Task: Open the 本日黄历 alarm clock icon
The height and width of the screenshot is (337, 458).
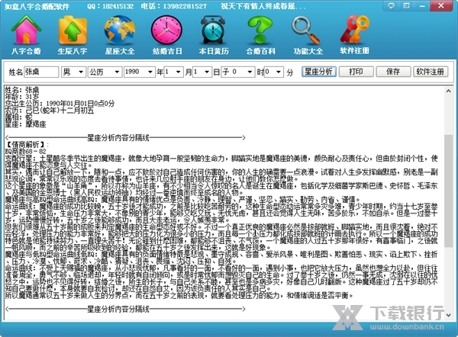Action: (213, 30)
